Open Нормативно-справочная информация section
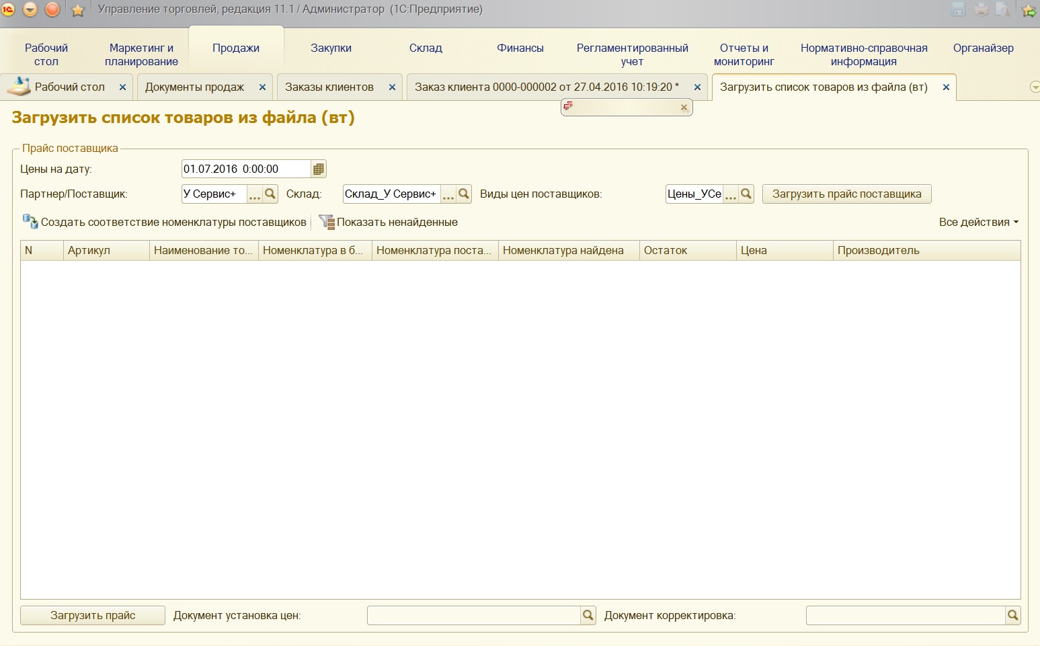This screenshot has height=646, width=1040. (x=864, y=54)
